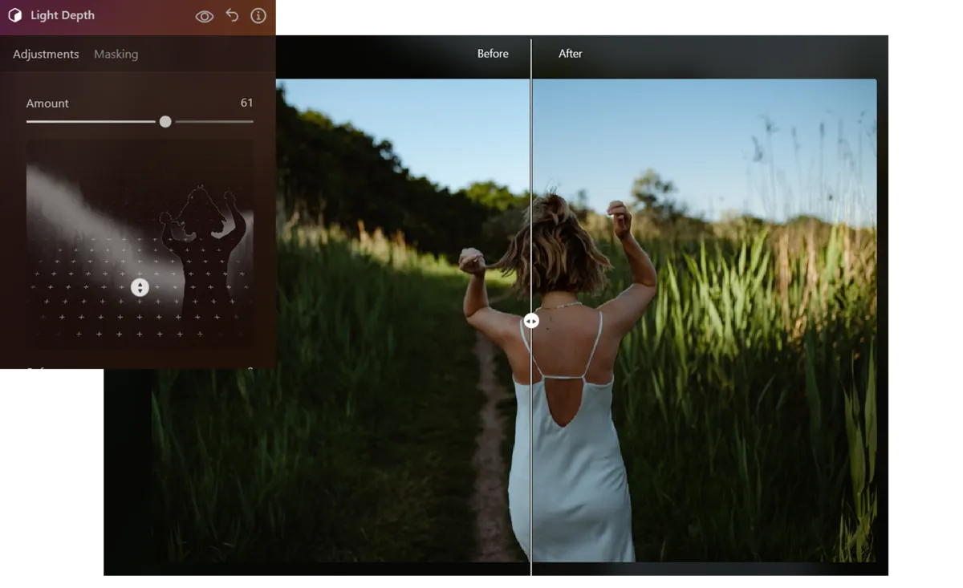Click the Before label above the image
This screenshot has width=963, height=588.
pos(493,54)
